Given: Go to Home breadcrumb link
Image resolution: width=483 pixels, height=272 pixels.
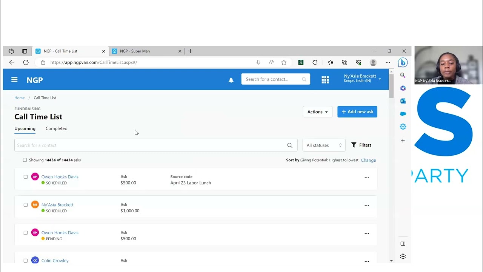Looking at the screenshot, I should click(x=20, y=98).
